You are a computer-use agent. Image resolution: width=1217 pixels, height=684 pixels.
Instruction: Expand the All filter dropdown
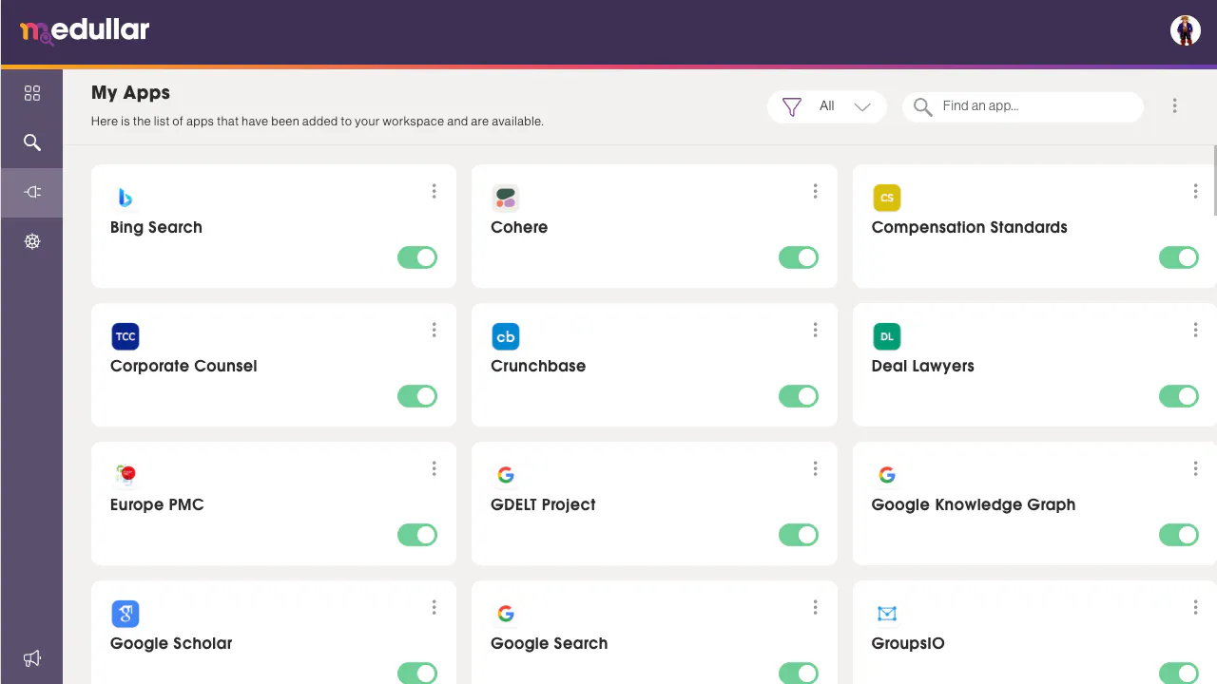pos(827,106)
